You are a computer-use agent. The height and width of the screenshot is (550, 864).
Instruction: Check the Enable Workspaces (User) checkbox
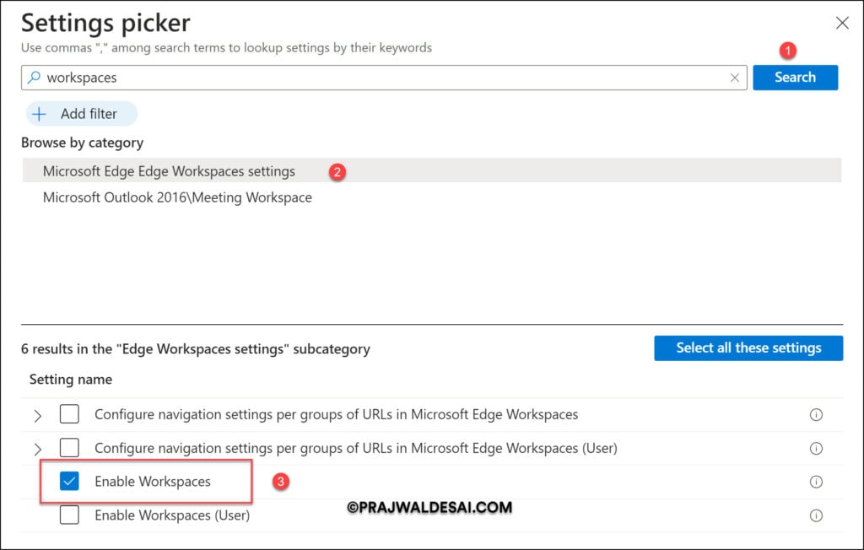(x=69, y=515)
